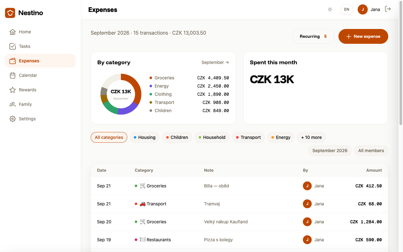Viewport: 403px width, 252px height.
Task: Click the Date column header
Action: (102, 170)
